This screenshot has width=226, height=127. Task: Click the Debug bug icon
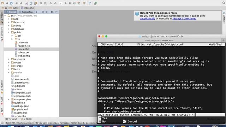(x=70, y=3)
